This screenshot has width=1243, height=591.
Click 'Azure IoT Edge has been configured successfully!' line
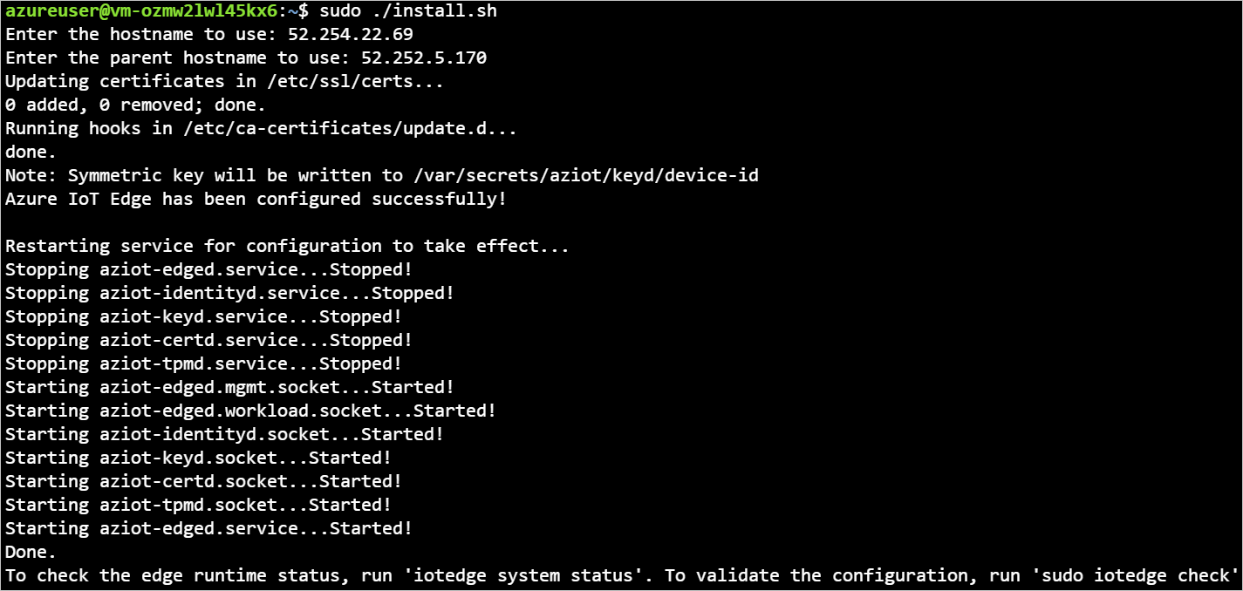click(x=256, y=199)
